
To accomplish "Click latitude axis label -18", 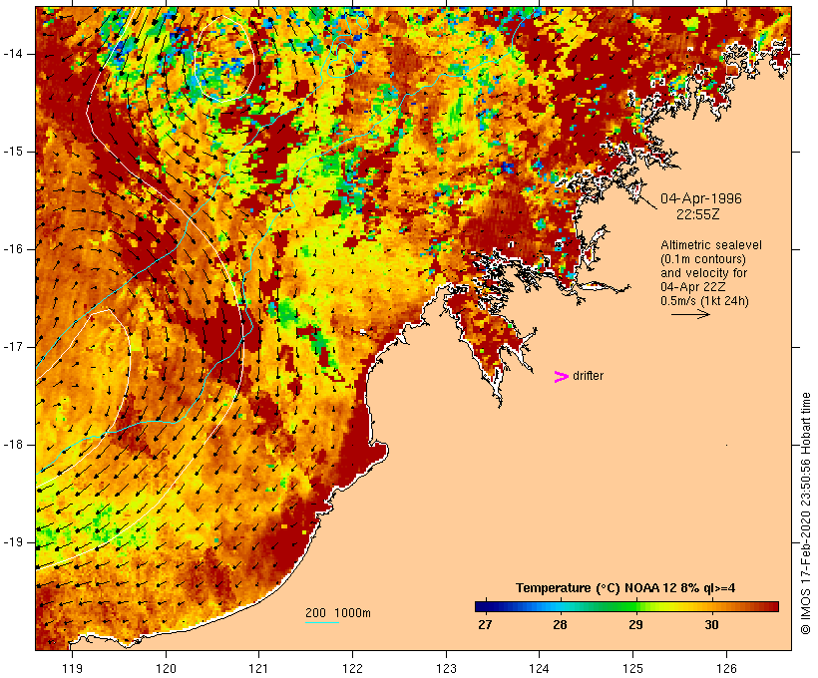I will click(13, 445).
